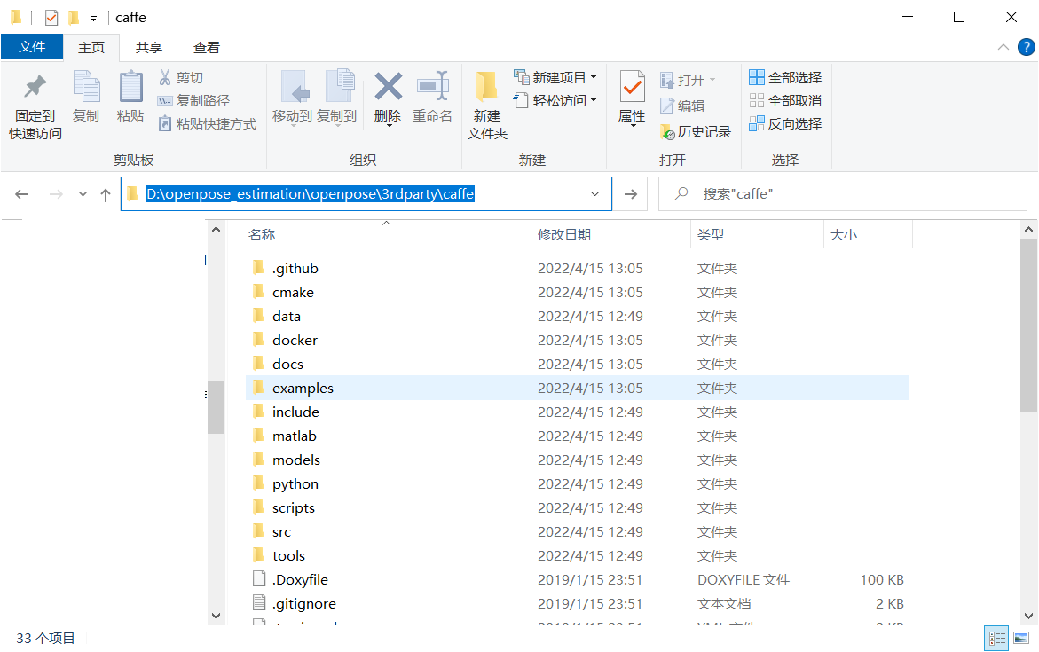Sort by the 大小 column header
The width and height of the screenshot is (1039, 652).
[x=868, y=234]
